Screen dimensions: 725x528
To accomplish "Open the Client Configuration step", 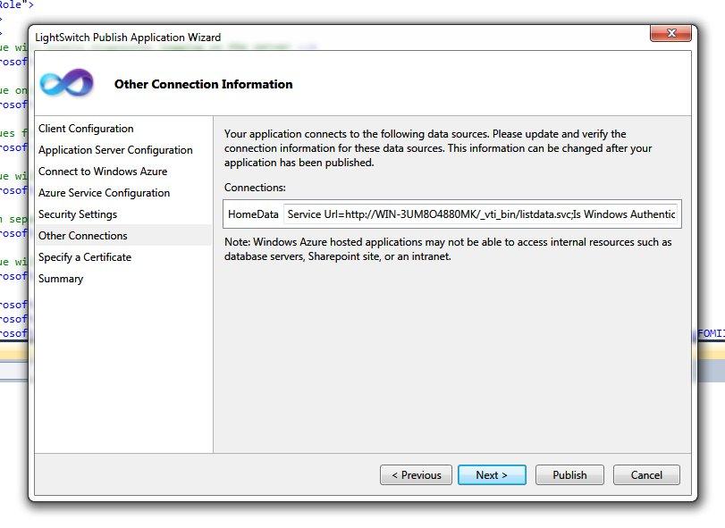I will pyautogui.click(x=86, y=129).
